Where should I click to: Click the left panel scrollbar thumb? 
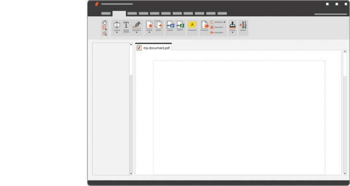[131, 61]
